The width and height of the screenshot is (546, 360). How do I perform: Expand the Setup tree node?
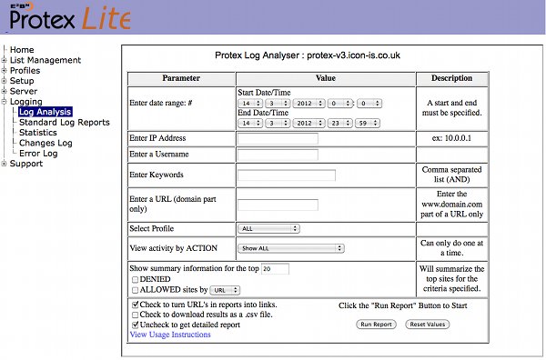coord(4,81)
